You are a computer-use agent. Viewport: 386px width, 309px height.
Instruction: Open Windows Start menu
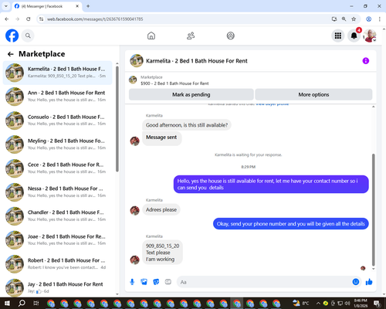pyautogui.click(x=7, y=304)
